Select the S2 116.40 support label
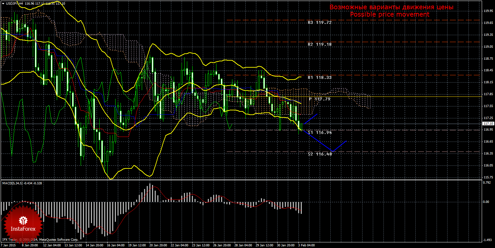 320,154
